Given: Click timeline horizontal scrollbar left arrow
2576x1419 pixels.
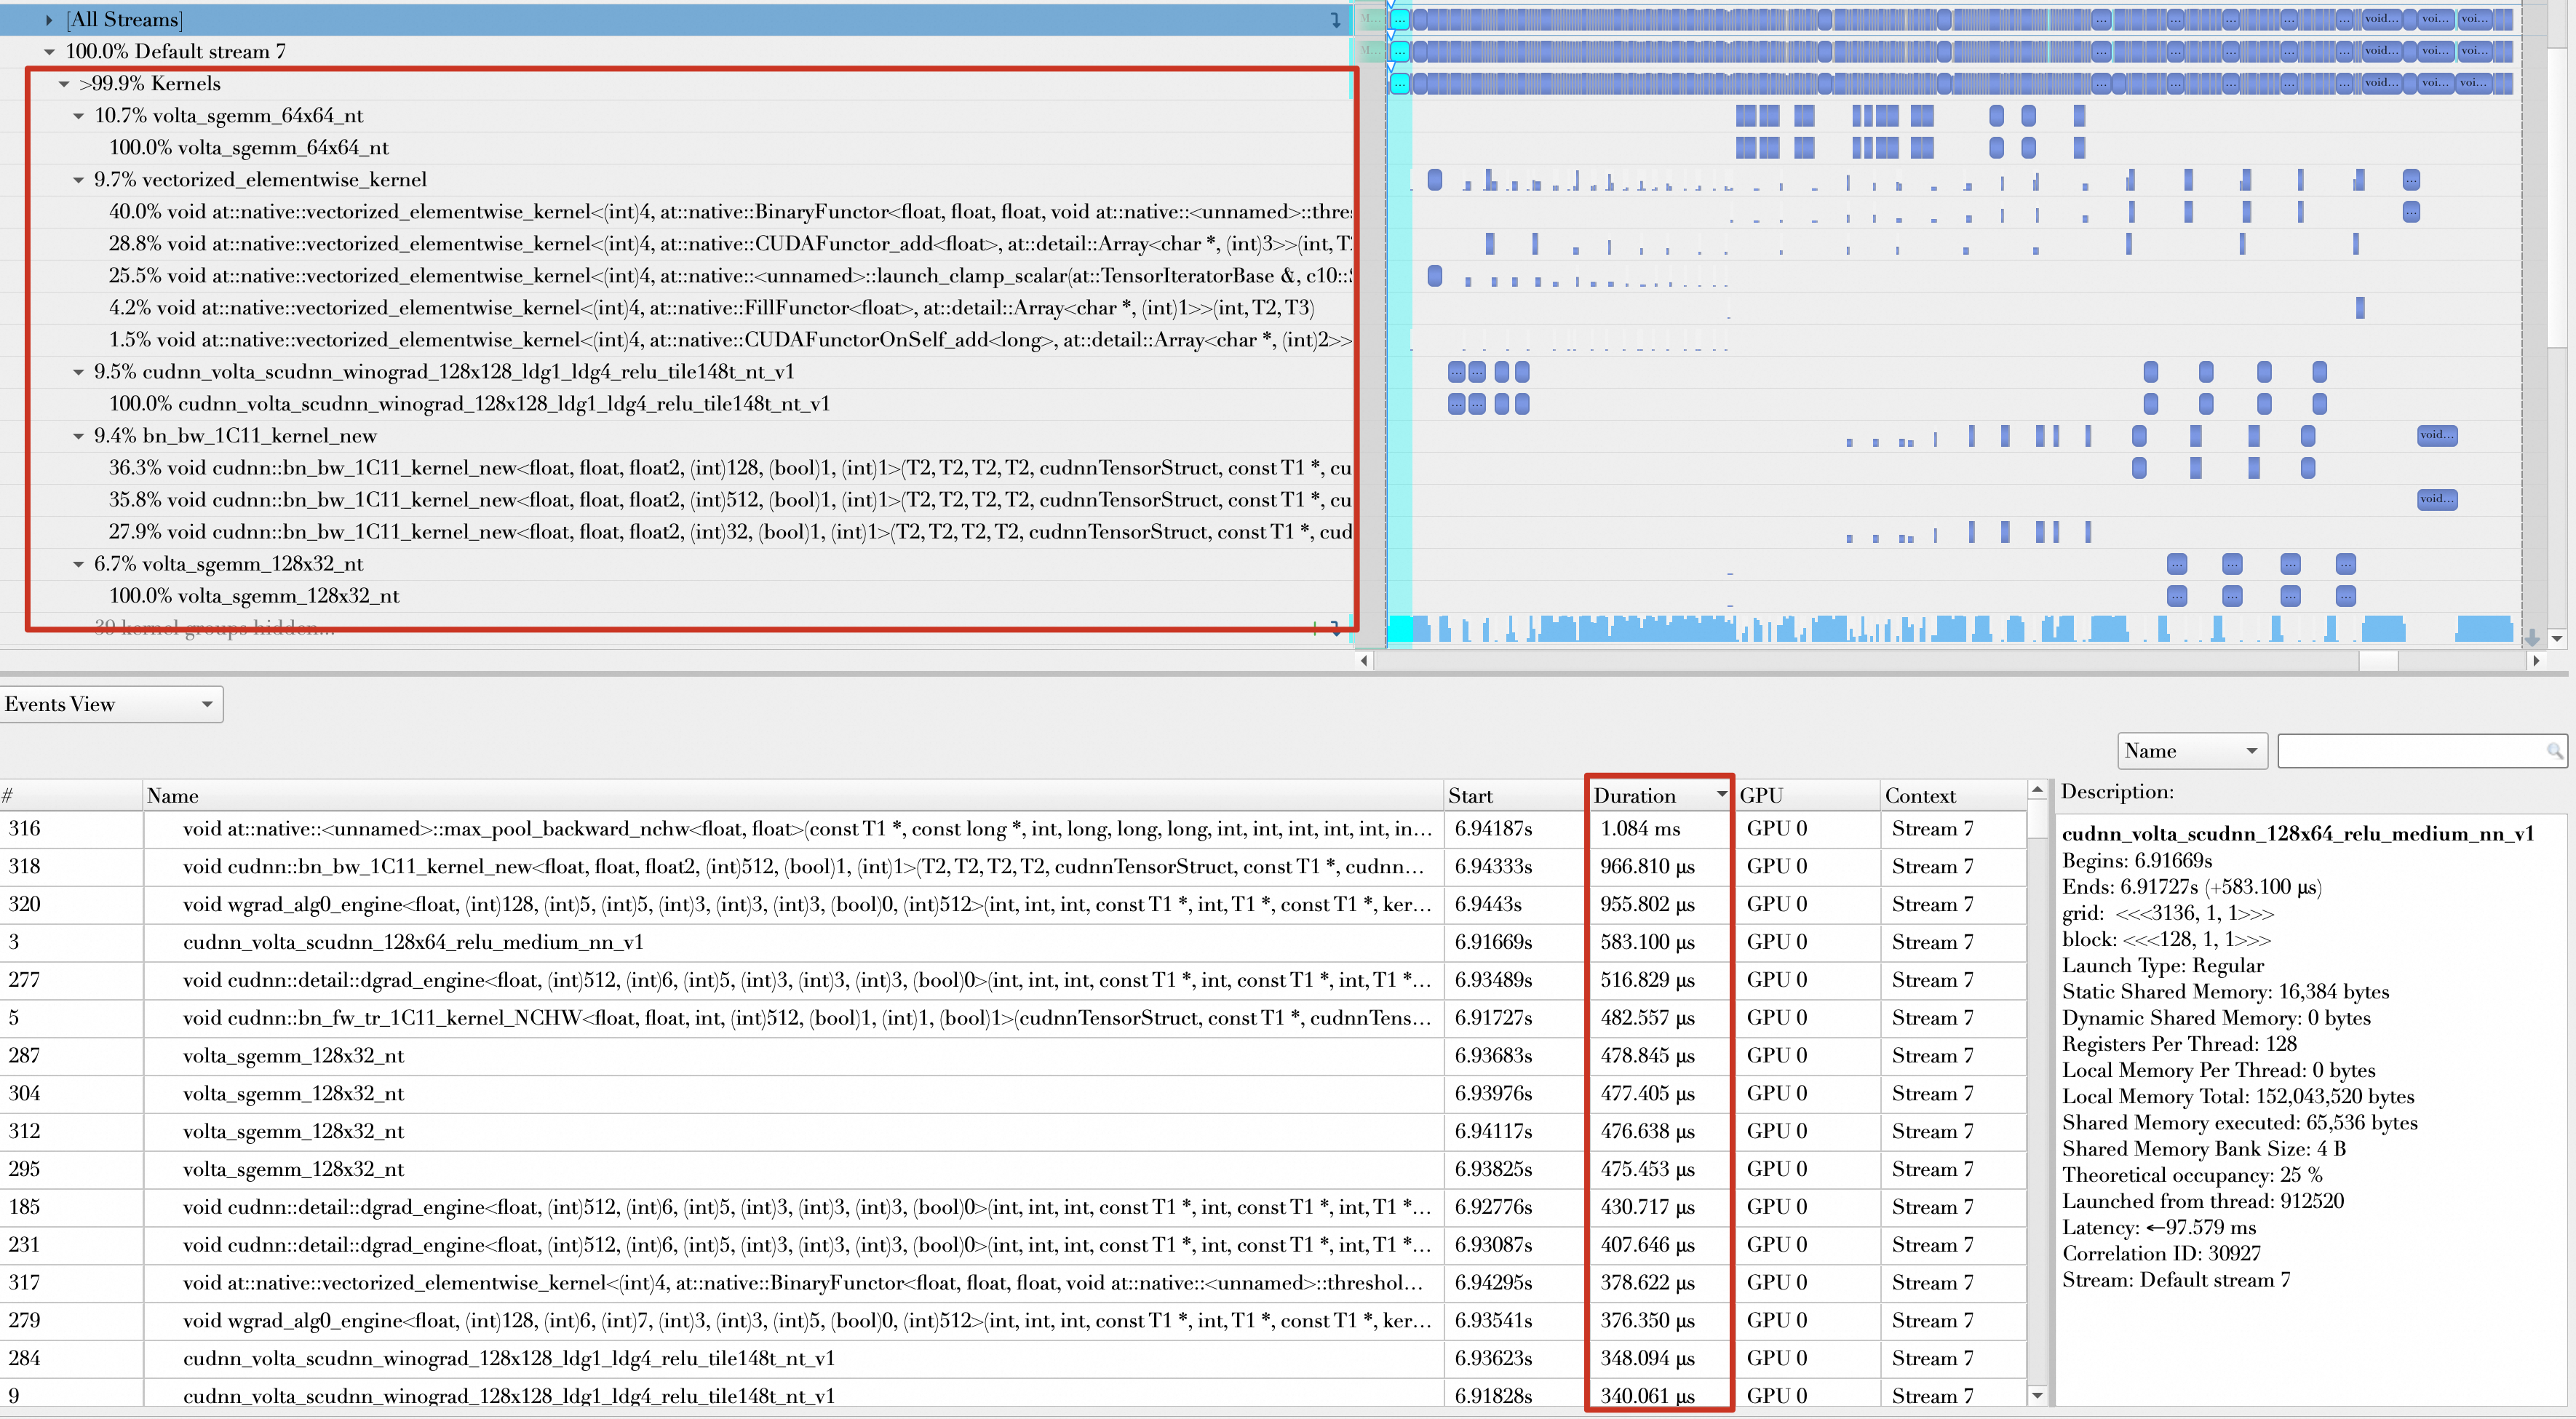Looking at the screenshot, I should tap(1365, 661).
